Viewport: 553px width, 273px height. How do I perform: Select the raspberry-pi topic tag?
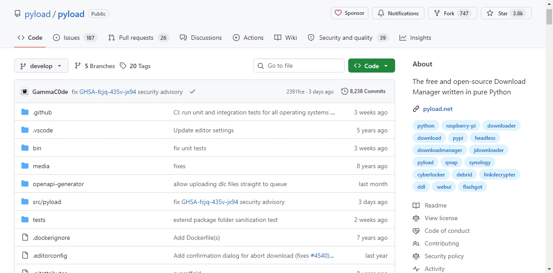461,126
